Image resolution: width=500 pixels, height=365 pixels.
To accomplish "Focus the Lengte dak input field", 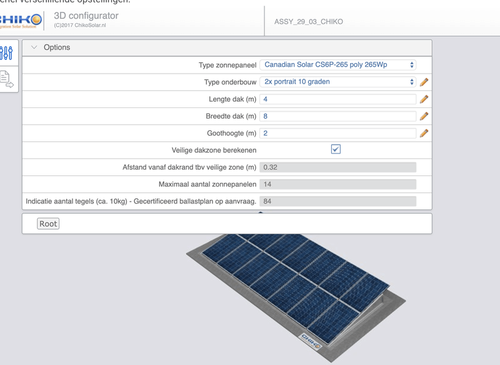I will coord(337,99).
